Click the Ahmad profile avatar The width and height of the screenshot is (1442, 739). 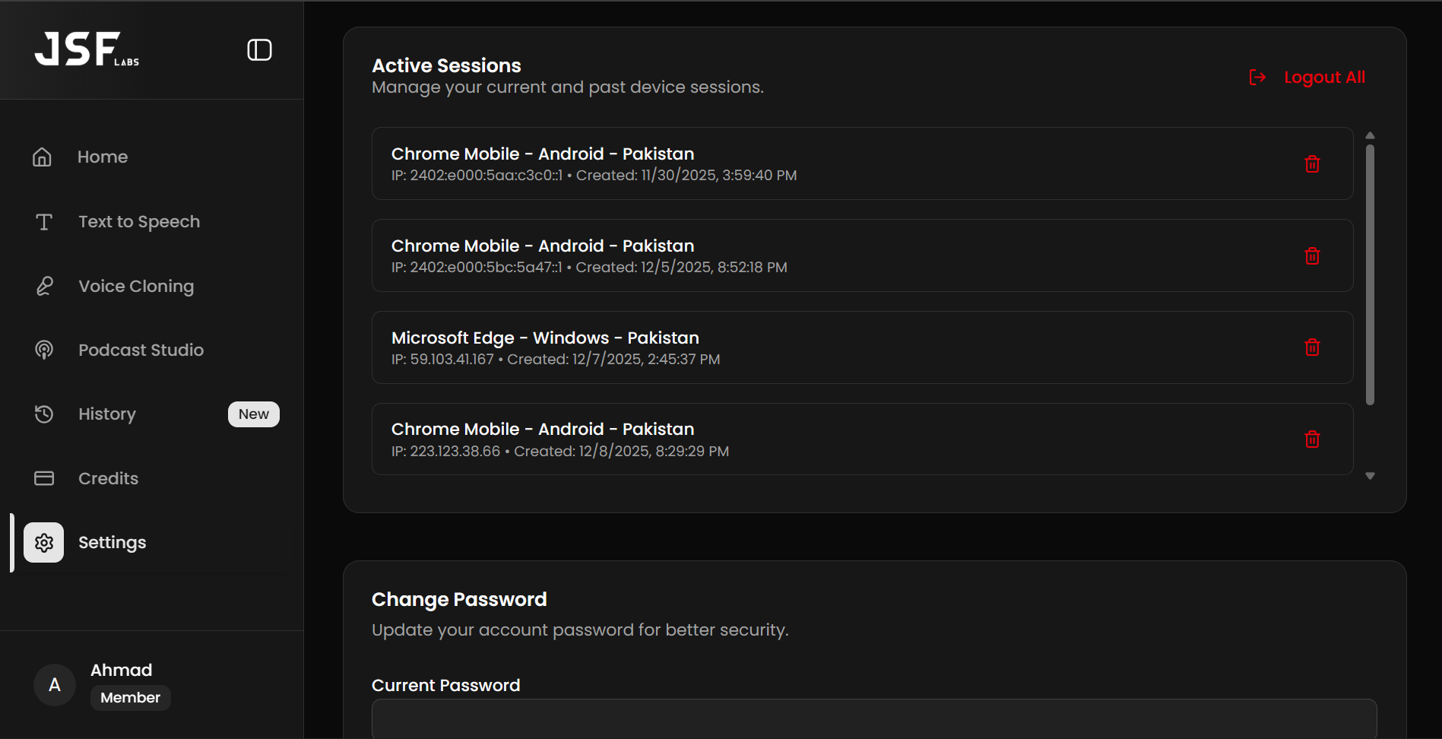pos(55,685)
